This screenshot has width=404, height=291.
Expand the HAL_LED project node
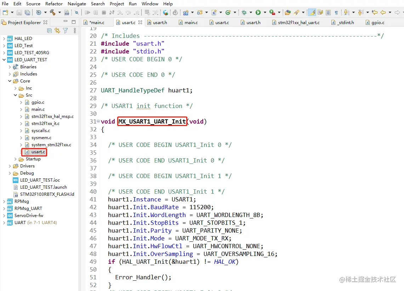pos(4,39)
